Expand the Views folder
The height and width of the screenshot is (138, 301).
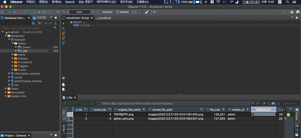12,54
